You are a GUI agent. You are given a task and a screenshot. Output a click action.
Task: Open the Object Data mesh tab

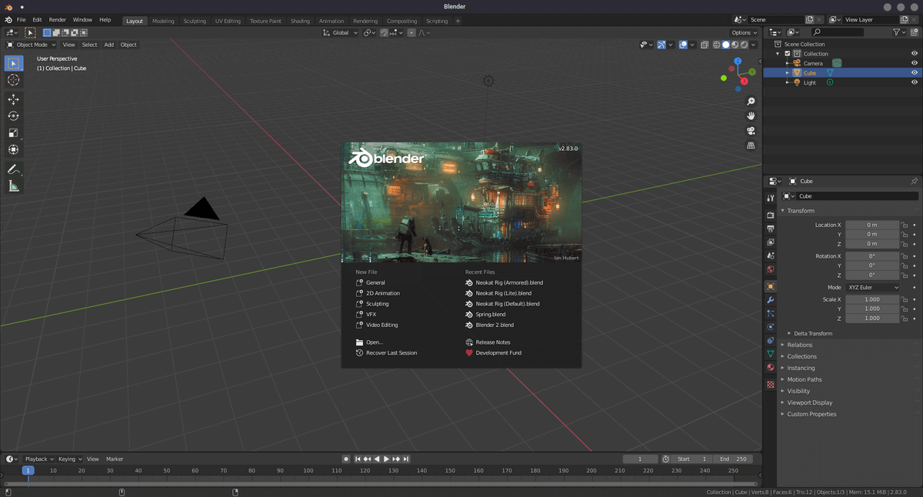pos(771,354)
